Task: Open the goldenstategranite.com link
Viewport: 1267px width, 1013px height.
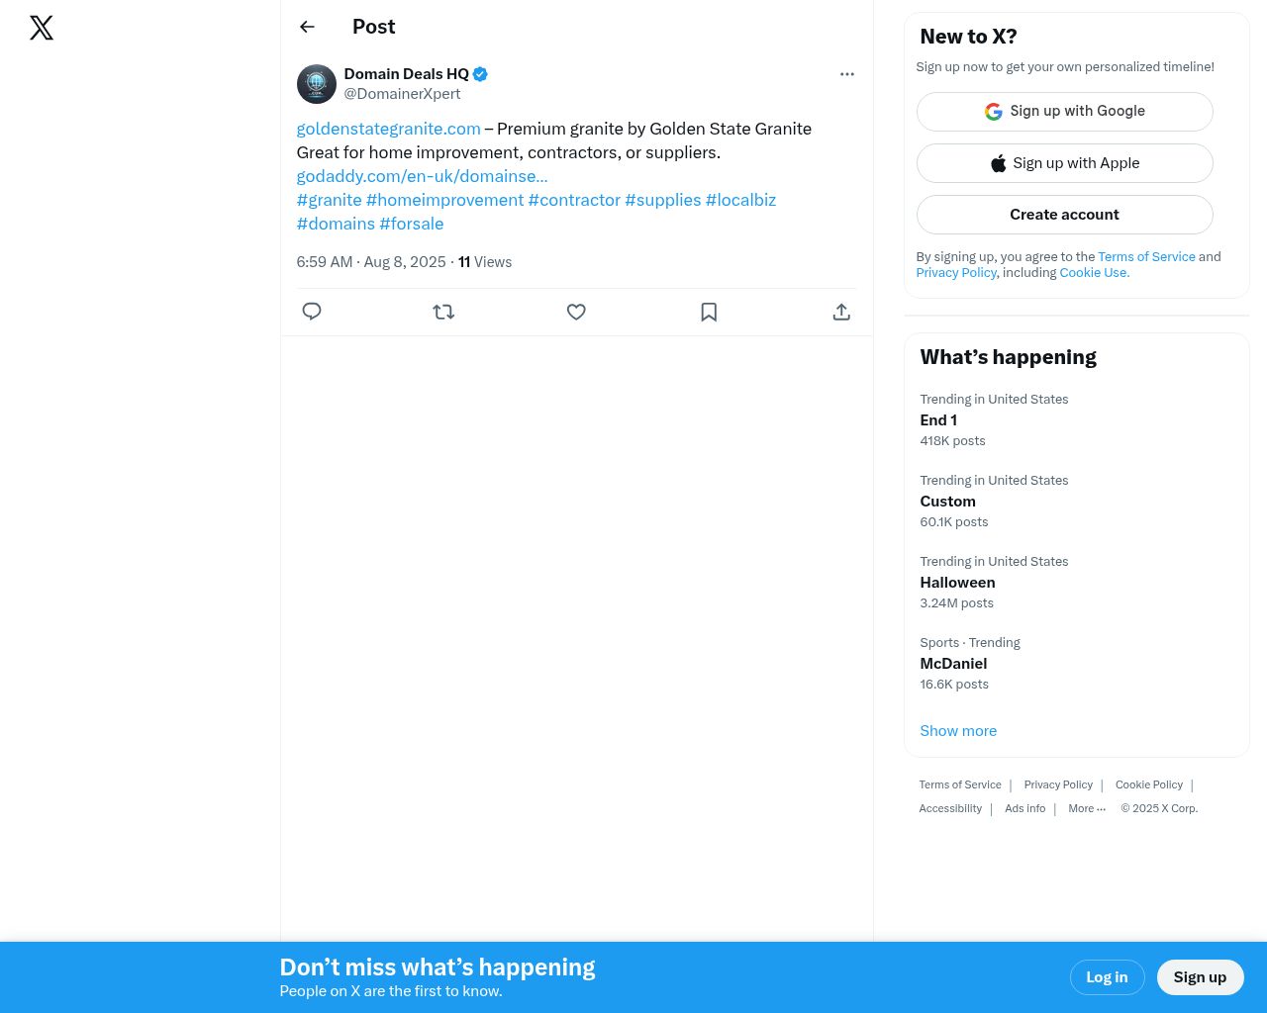Action: pos(388,129)
